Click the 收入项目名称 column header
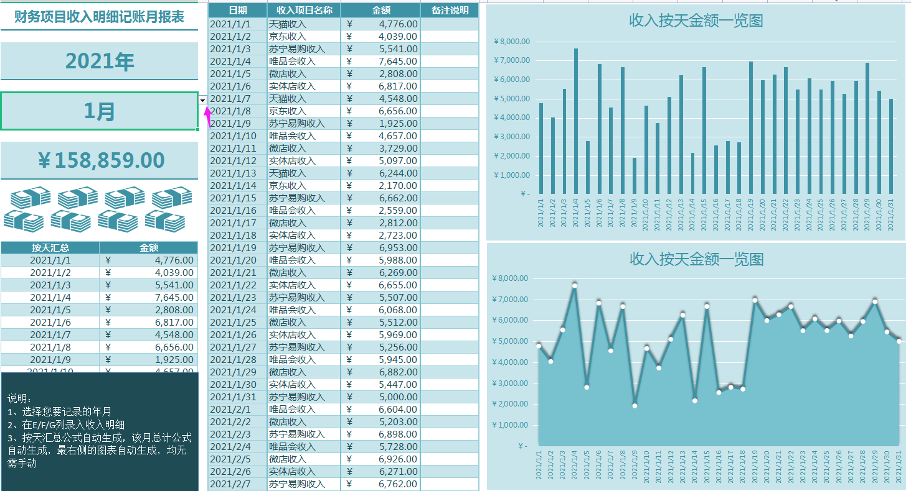The height and width of the screenshot is (491, 911). (304, 11)
